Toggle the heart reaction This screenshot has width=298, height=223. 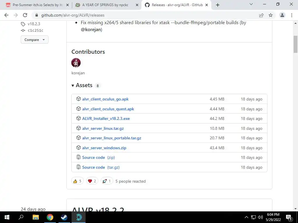(x=92, y=181)
